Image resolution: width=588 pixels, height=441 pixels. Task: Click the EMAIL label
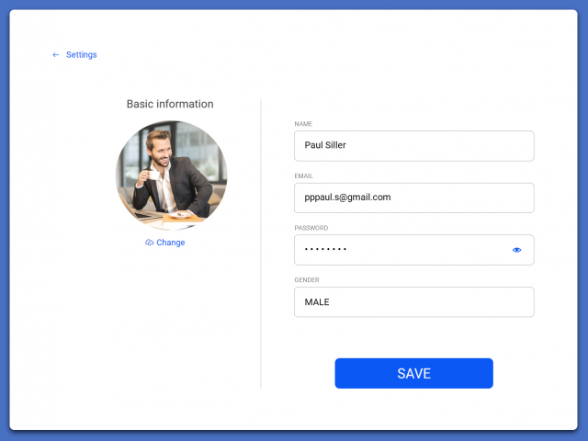pos(303,175)
